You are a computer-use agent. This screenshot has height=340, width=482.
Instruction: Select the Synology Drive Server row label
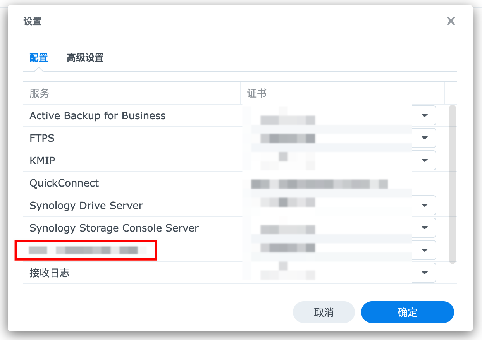point(86,205)
